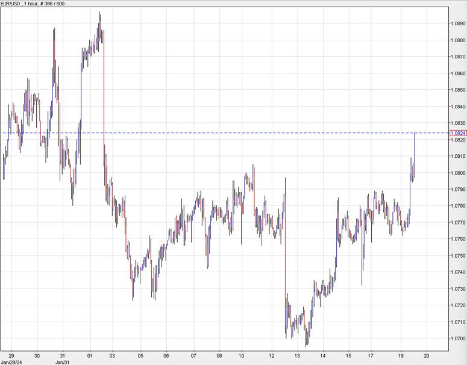Click the 1.0730 price axis label
The image size is (467, 365).
(458, 289)
